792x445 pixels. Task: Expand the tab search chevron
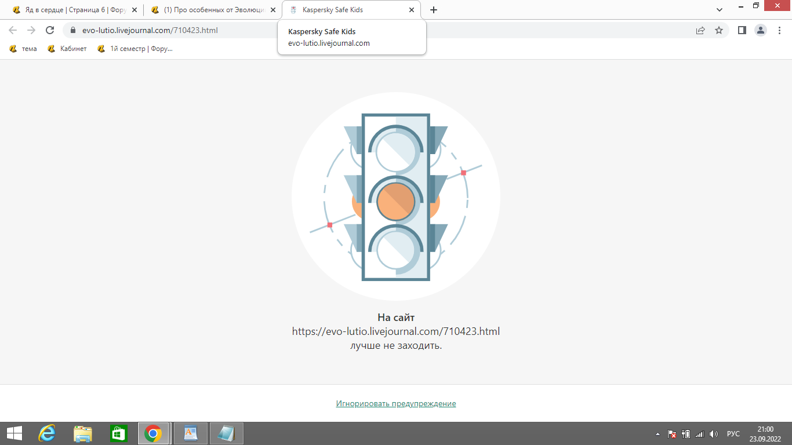coord(720,10)
